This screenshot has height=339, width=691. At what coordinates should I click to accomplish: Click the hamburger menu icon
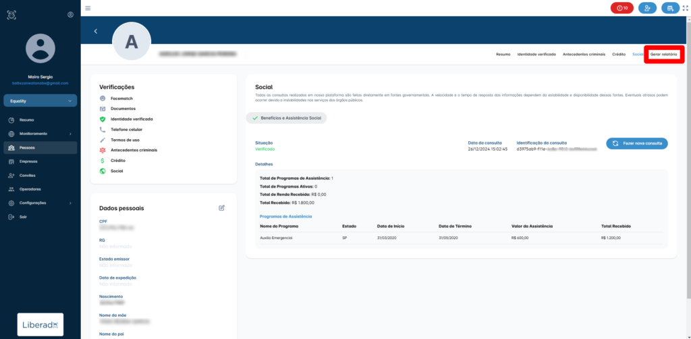point(88,8)
